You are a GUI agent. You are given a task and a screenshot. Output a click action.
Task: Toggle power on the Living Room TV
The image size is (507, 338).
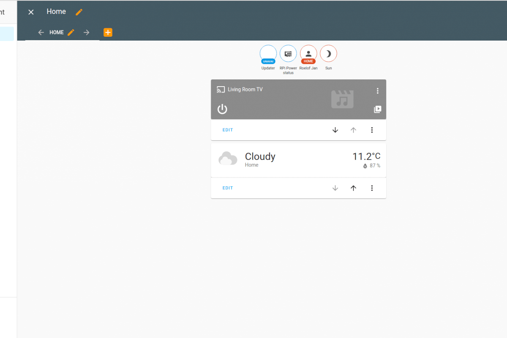222,109
